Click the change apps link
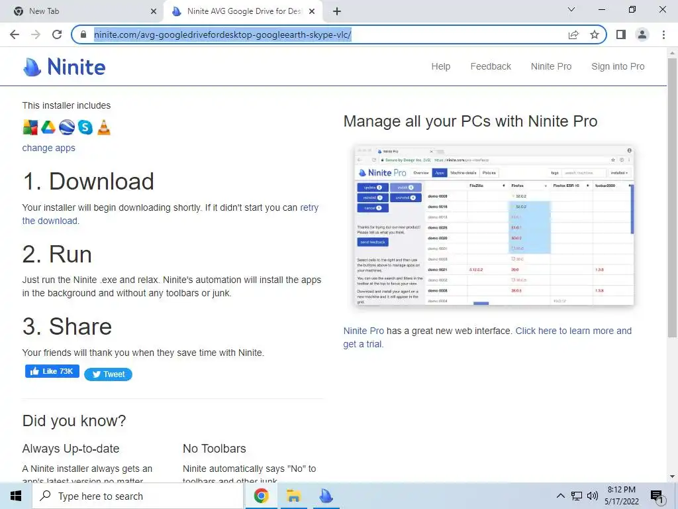 [x=49, y=148]
